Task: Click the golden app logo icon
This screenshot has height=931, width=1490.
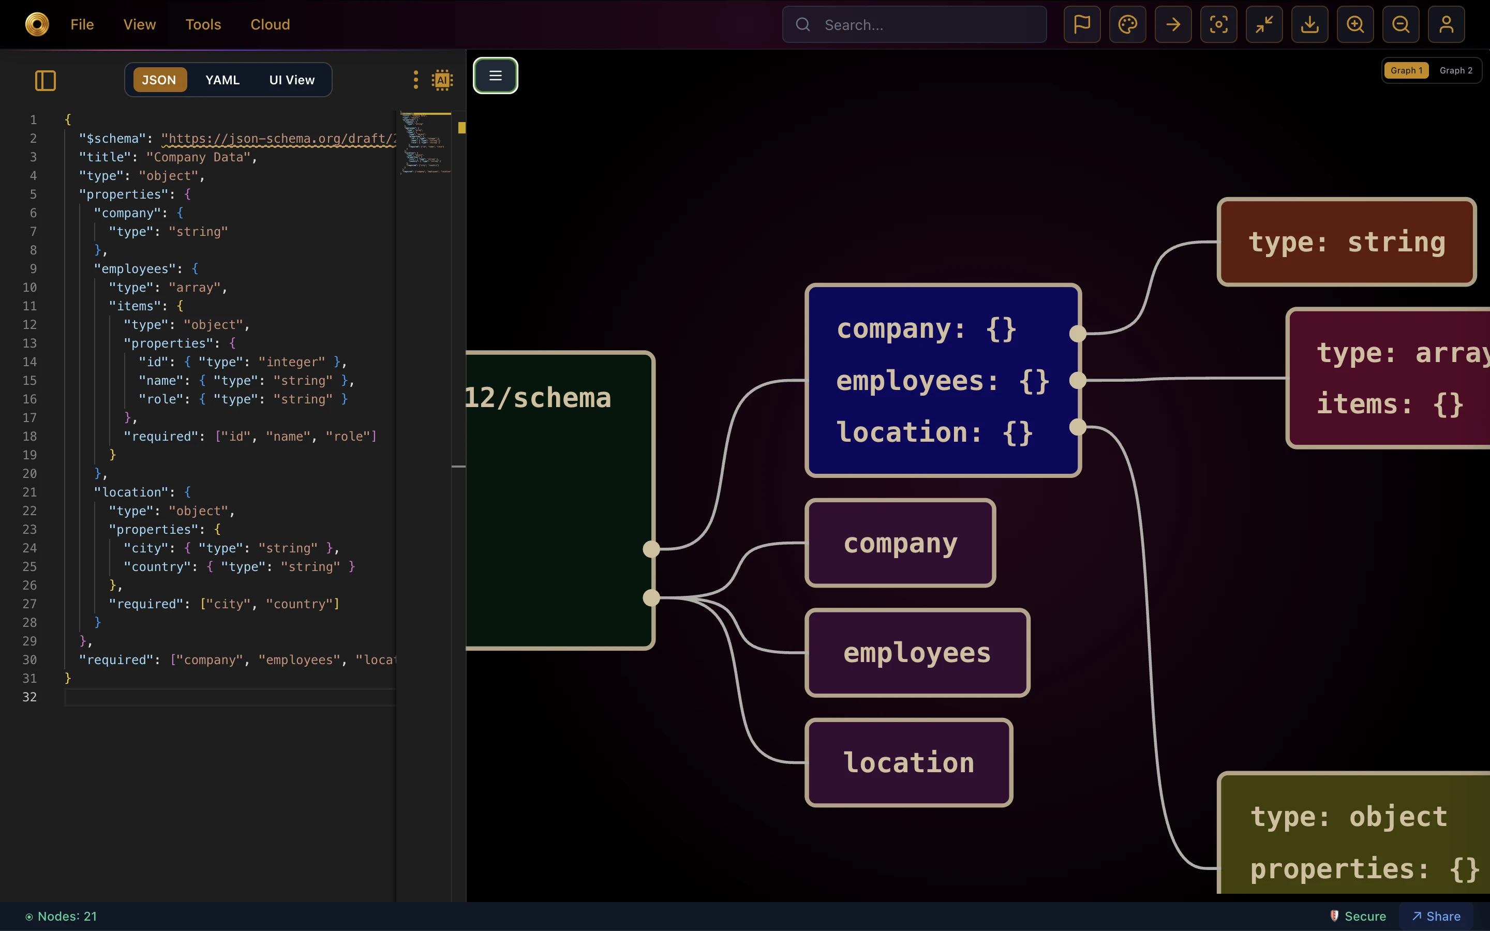Action: (x=37, y=25)
